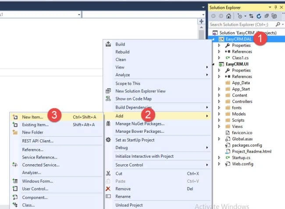
Task: Click the Search Solution Explorer field
Action: pos(242,25)
